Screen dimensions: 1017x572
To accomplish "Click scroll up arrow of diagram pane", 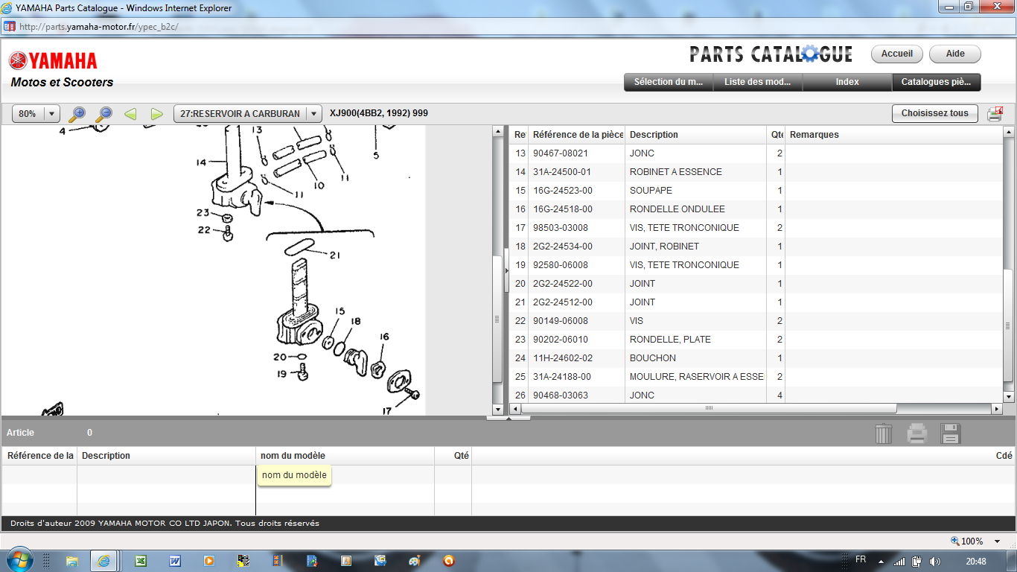I will (498, 132).
